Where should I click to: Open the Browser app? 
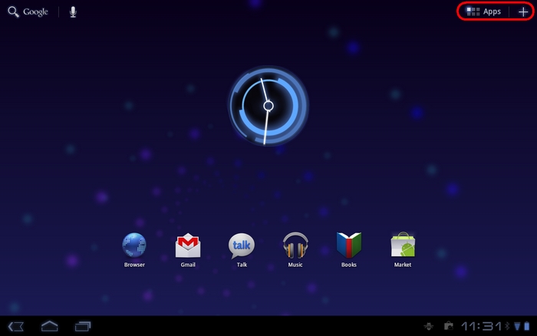pyautogui.click(x=134, y=249)
